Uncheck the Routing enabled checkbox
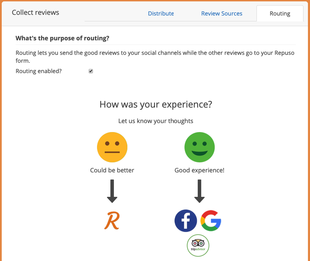 (91, 71)
